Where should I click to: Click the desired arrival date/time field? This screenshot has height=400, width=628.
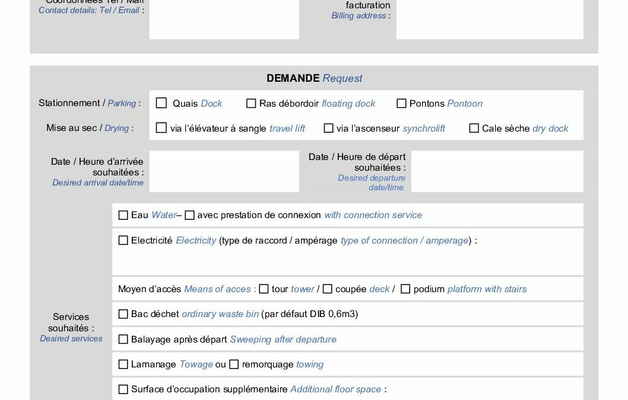click(224, 171)
